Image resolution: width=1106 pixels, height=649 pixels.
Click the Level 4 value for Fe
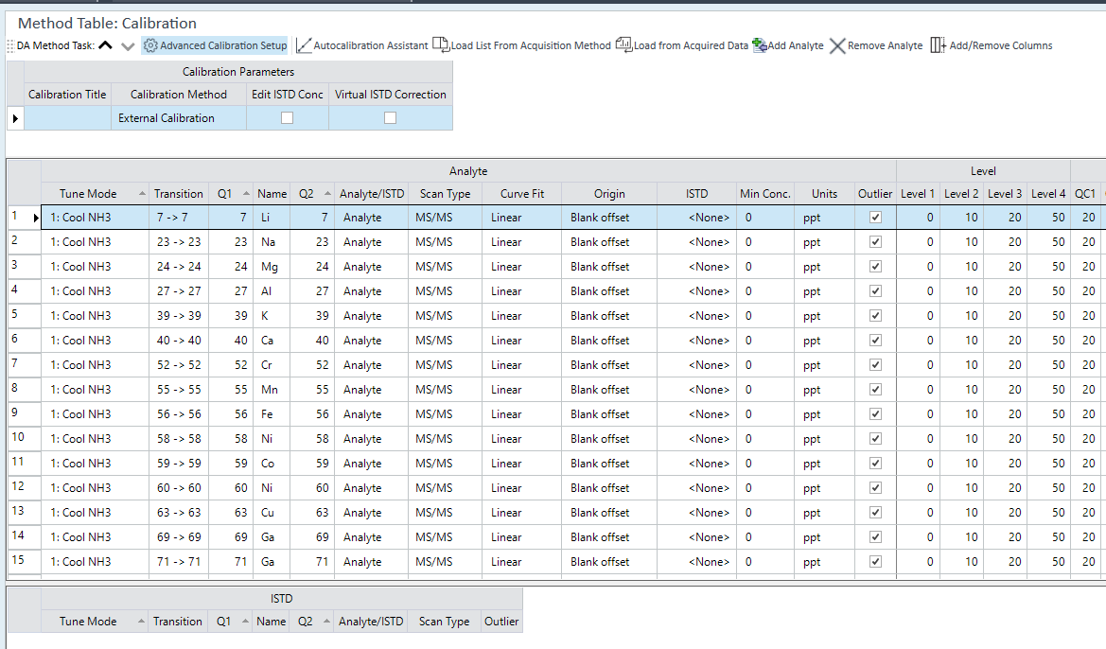click(1048, 414)
